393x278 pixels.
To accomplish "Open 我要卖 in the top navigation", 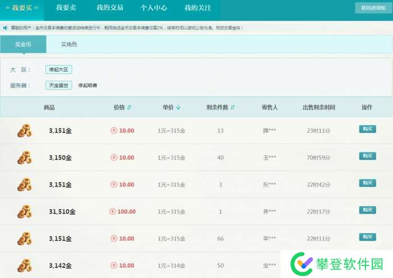I will [x=67, y=8].
